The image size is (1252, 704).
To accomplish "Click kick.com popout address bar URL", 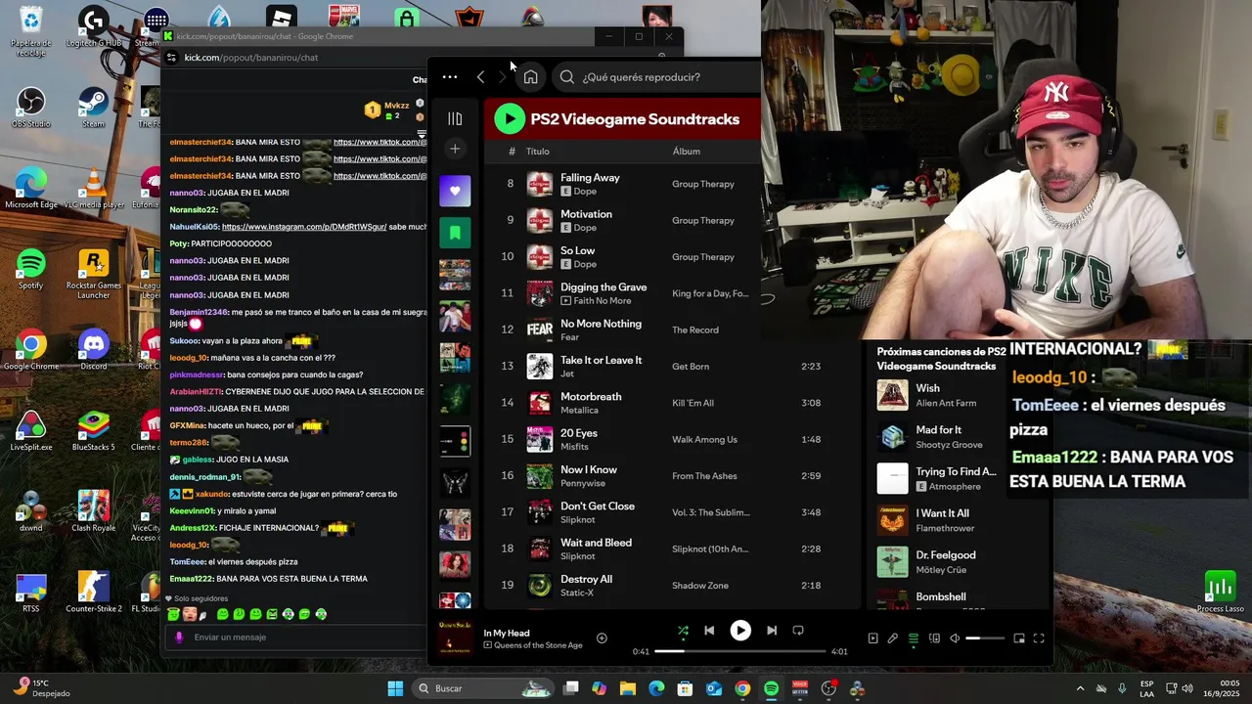I will [251, 58].
